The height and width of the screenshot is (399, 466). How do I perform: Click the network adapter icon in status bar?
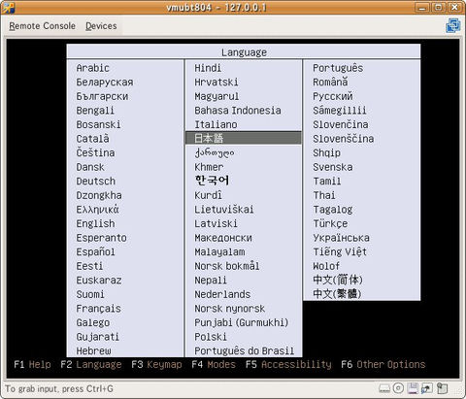(x=427, y=388)
